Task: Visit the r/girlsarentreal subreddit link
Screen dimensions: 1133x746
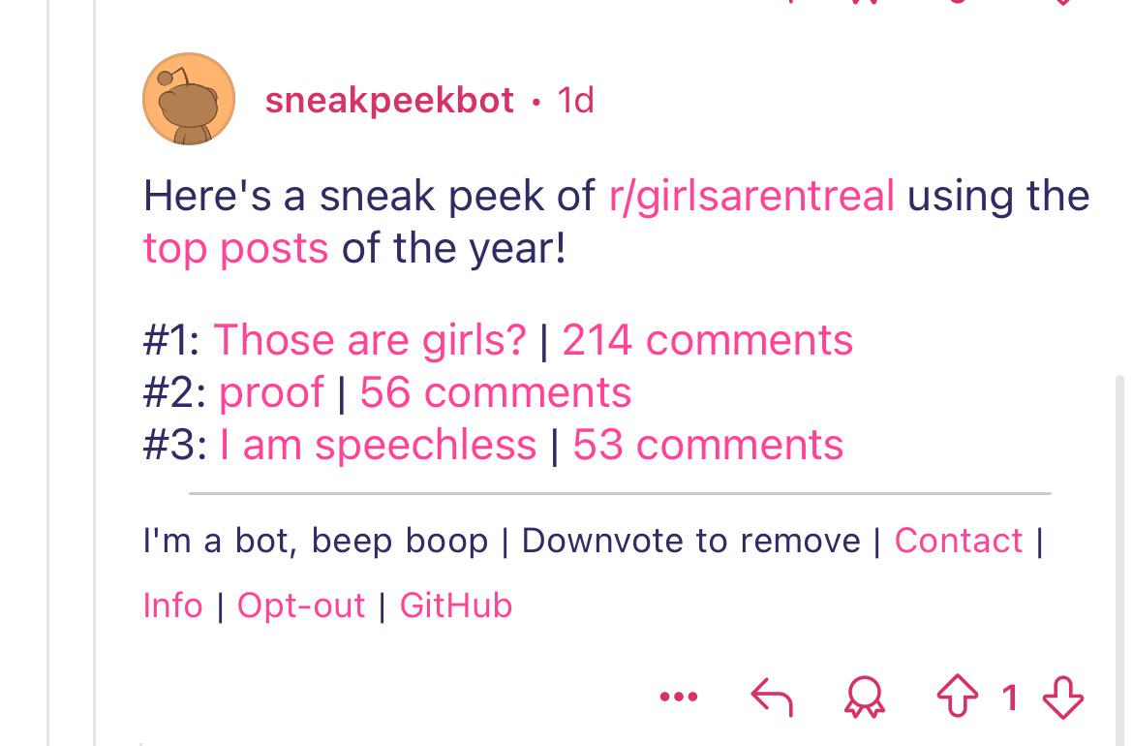Action: [751, 196]
